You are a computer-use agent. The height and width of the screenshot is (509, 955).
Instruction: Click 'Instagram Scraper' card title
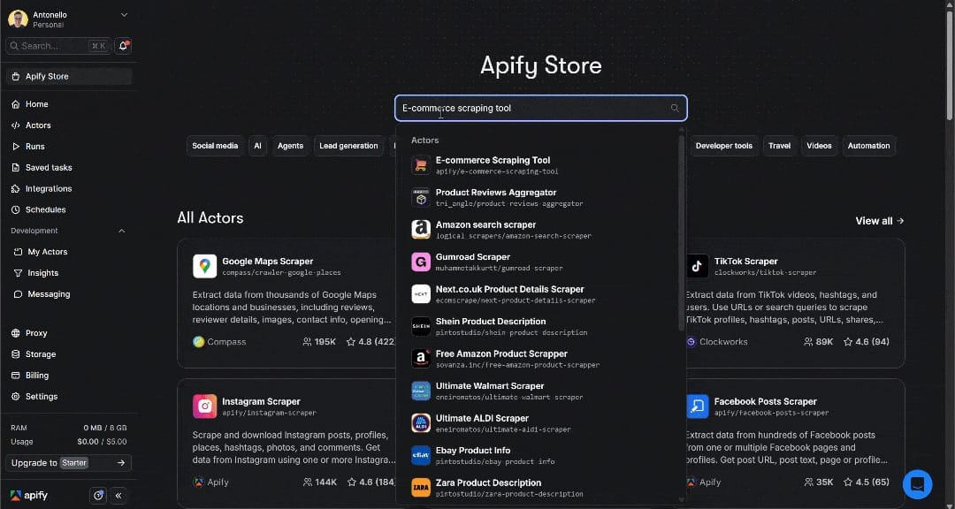[x=261, y=401]
